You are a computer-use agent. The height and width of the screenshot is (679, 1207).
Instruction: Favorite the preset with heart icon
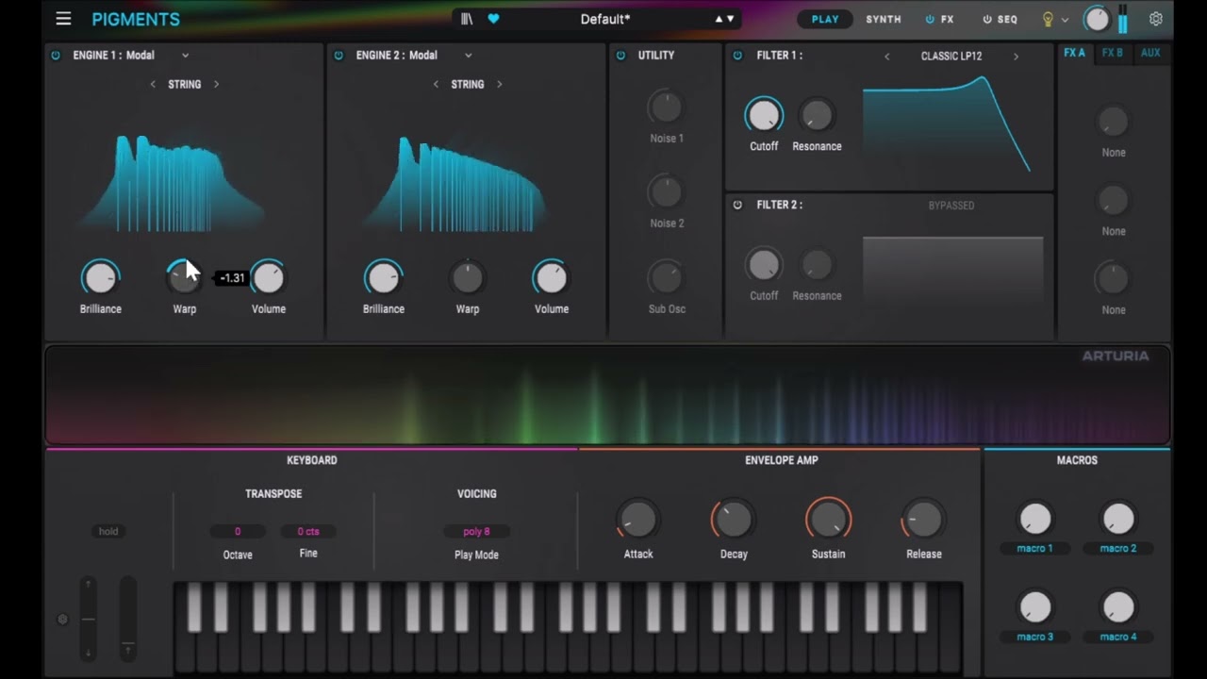click(493, 19)
